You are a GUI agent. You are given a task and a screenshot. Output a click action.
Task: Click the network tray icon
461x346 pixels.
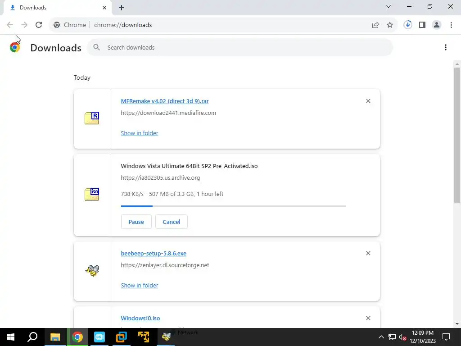pyautogui.click(x=392, y=337)
